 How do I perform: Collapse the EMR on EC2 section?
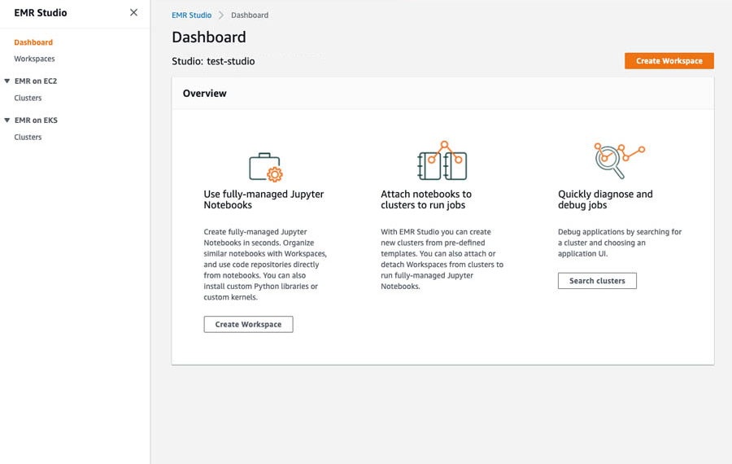click(7, 81)
